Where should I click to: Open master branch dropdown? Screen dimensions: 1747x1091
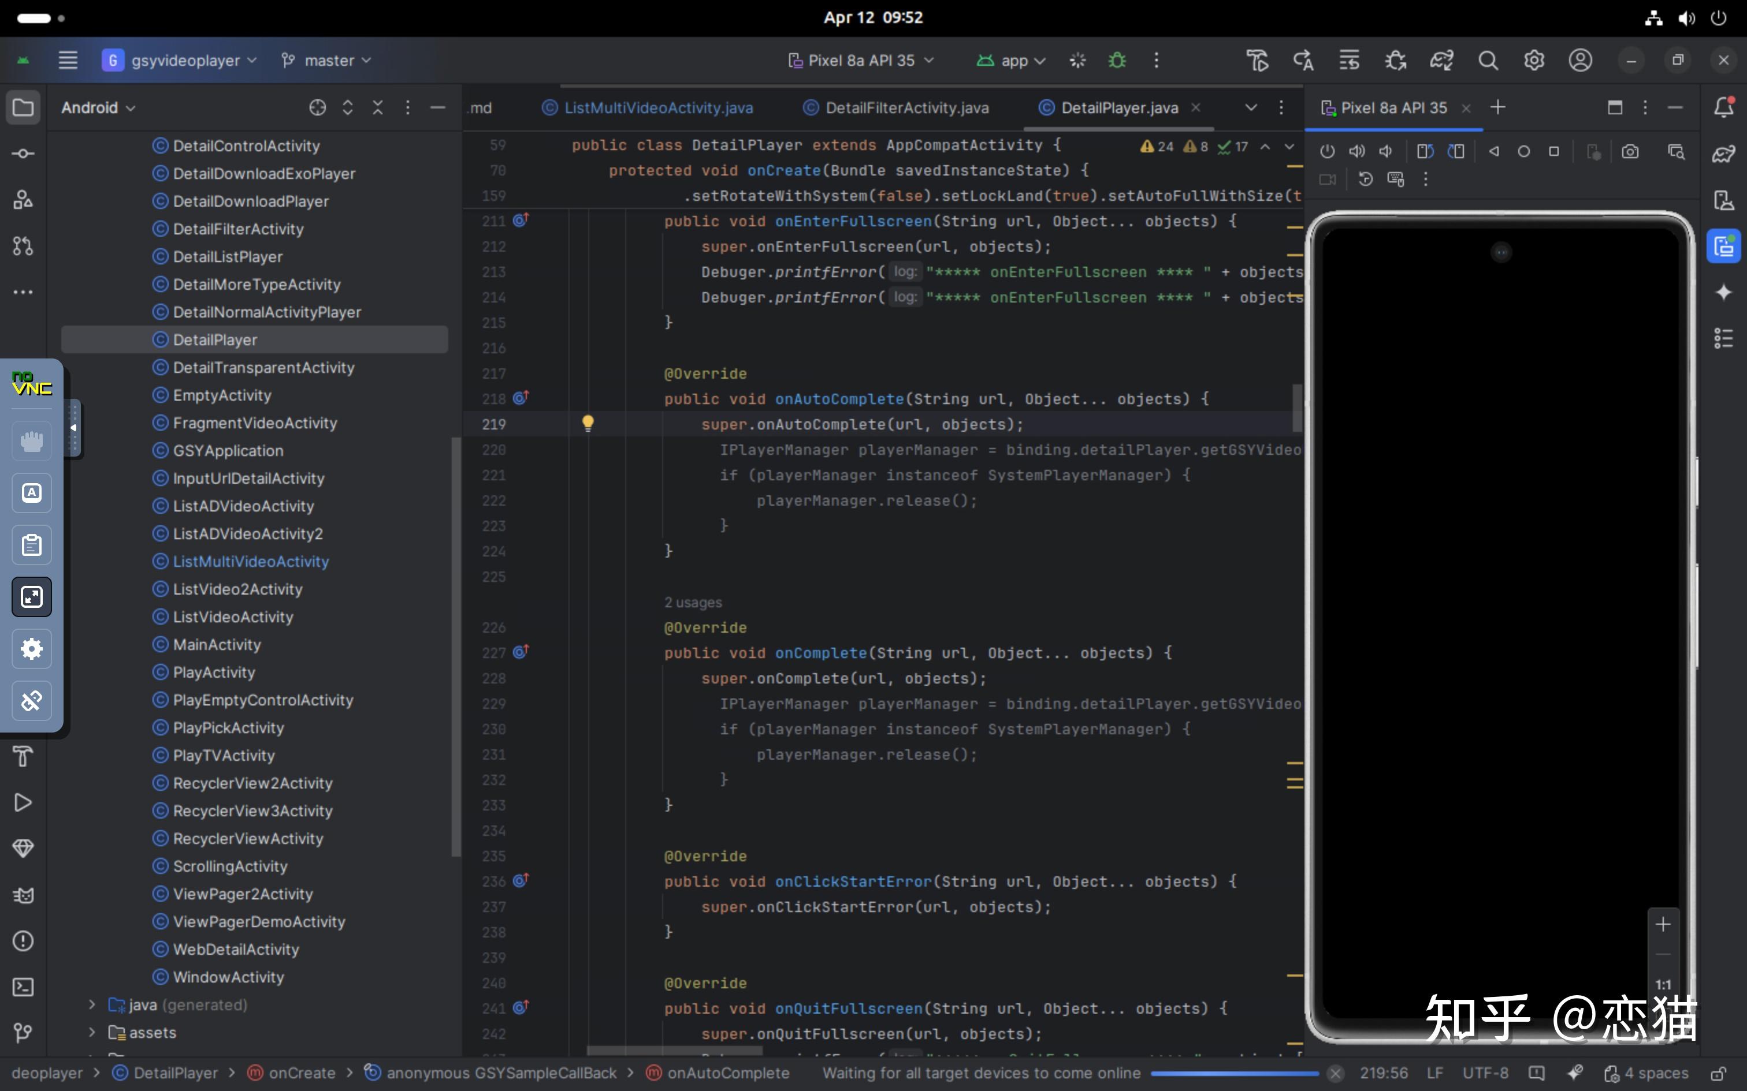pyautogui.click(x=326, y=61)
